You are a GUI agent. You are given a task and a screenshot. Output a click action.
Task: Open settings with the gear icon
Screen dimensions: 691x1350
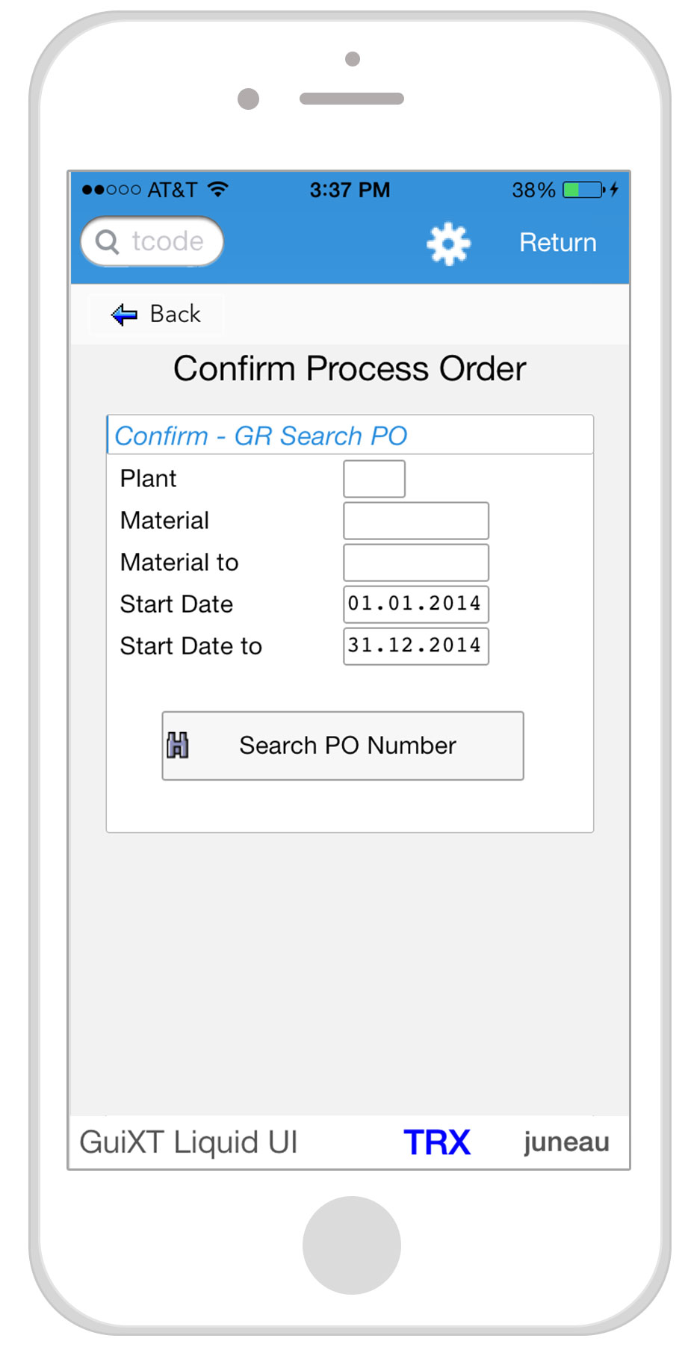point(448,243)
